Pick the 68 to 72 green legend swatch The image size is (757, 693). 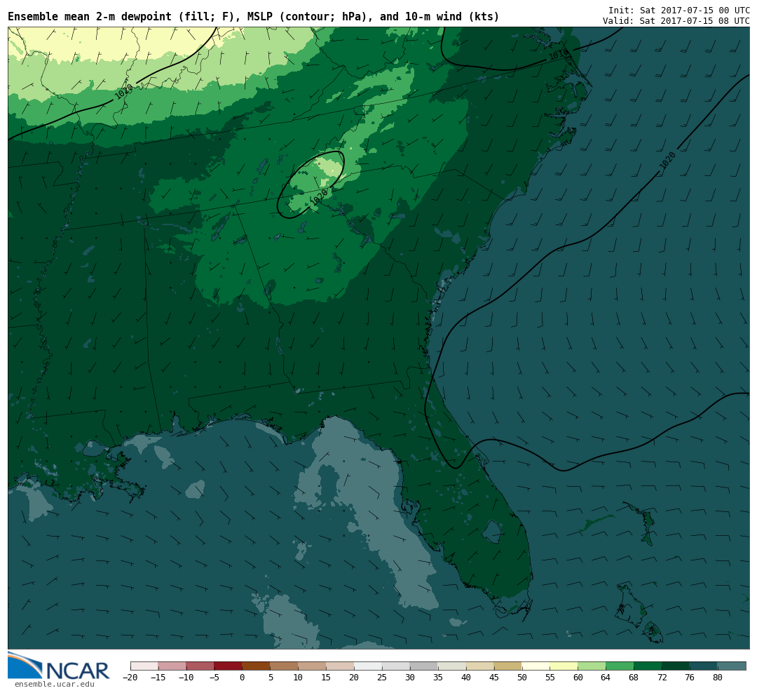pyautogui.click(x=648, y=666)
